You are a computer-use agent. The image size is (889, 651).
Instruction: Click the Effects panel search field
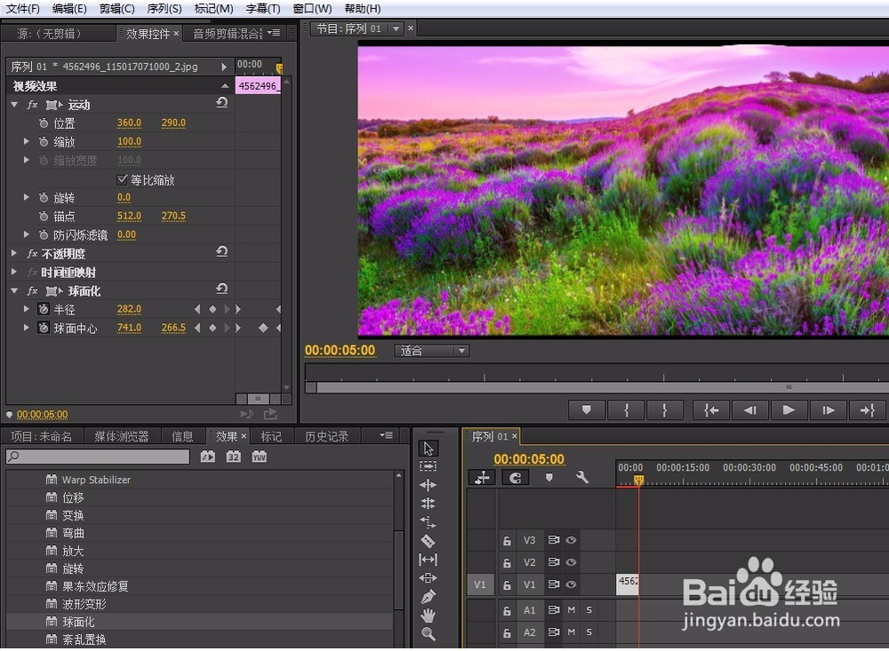[98, 456]
